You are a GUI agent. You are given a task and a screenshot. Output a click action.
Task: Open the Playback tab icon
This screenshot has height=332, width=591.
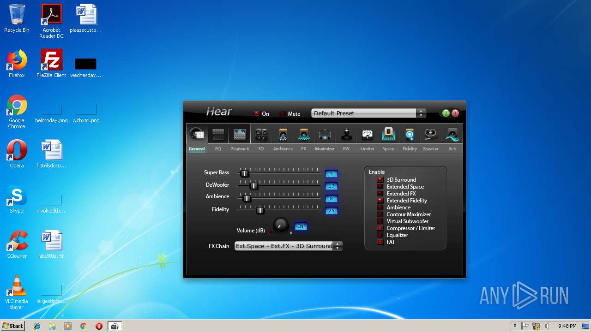pyautogui.click(x=239, y=134)
